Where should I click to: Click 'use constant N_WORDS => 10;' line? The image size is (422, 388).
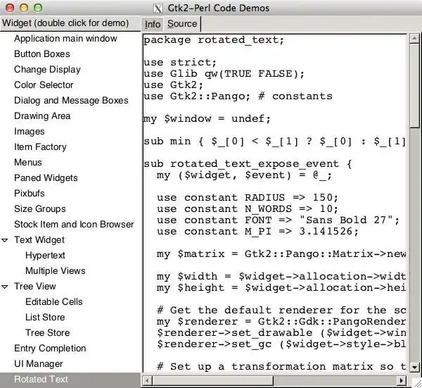248,209
